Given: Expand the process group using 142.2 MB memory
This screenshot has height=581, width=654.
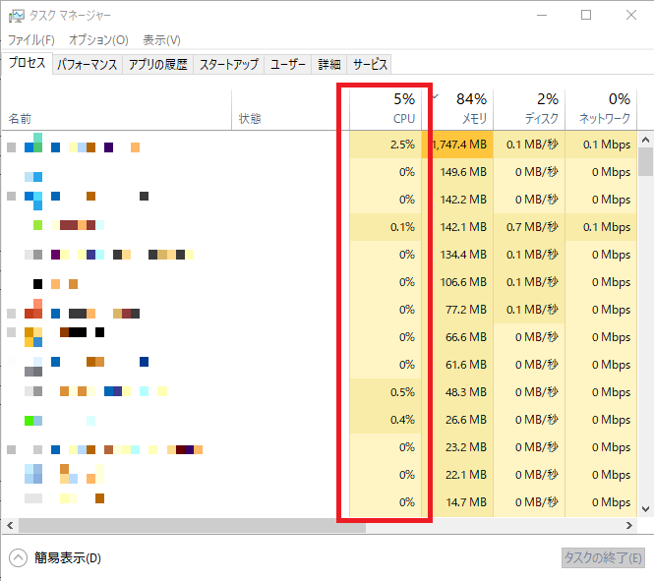Looking at the screenshot, I should pos(12,197).
